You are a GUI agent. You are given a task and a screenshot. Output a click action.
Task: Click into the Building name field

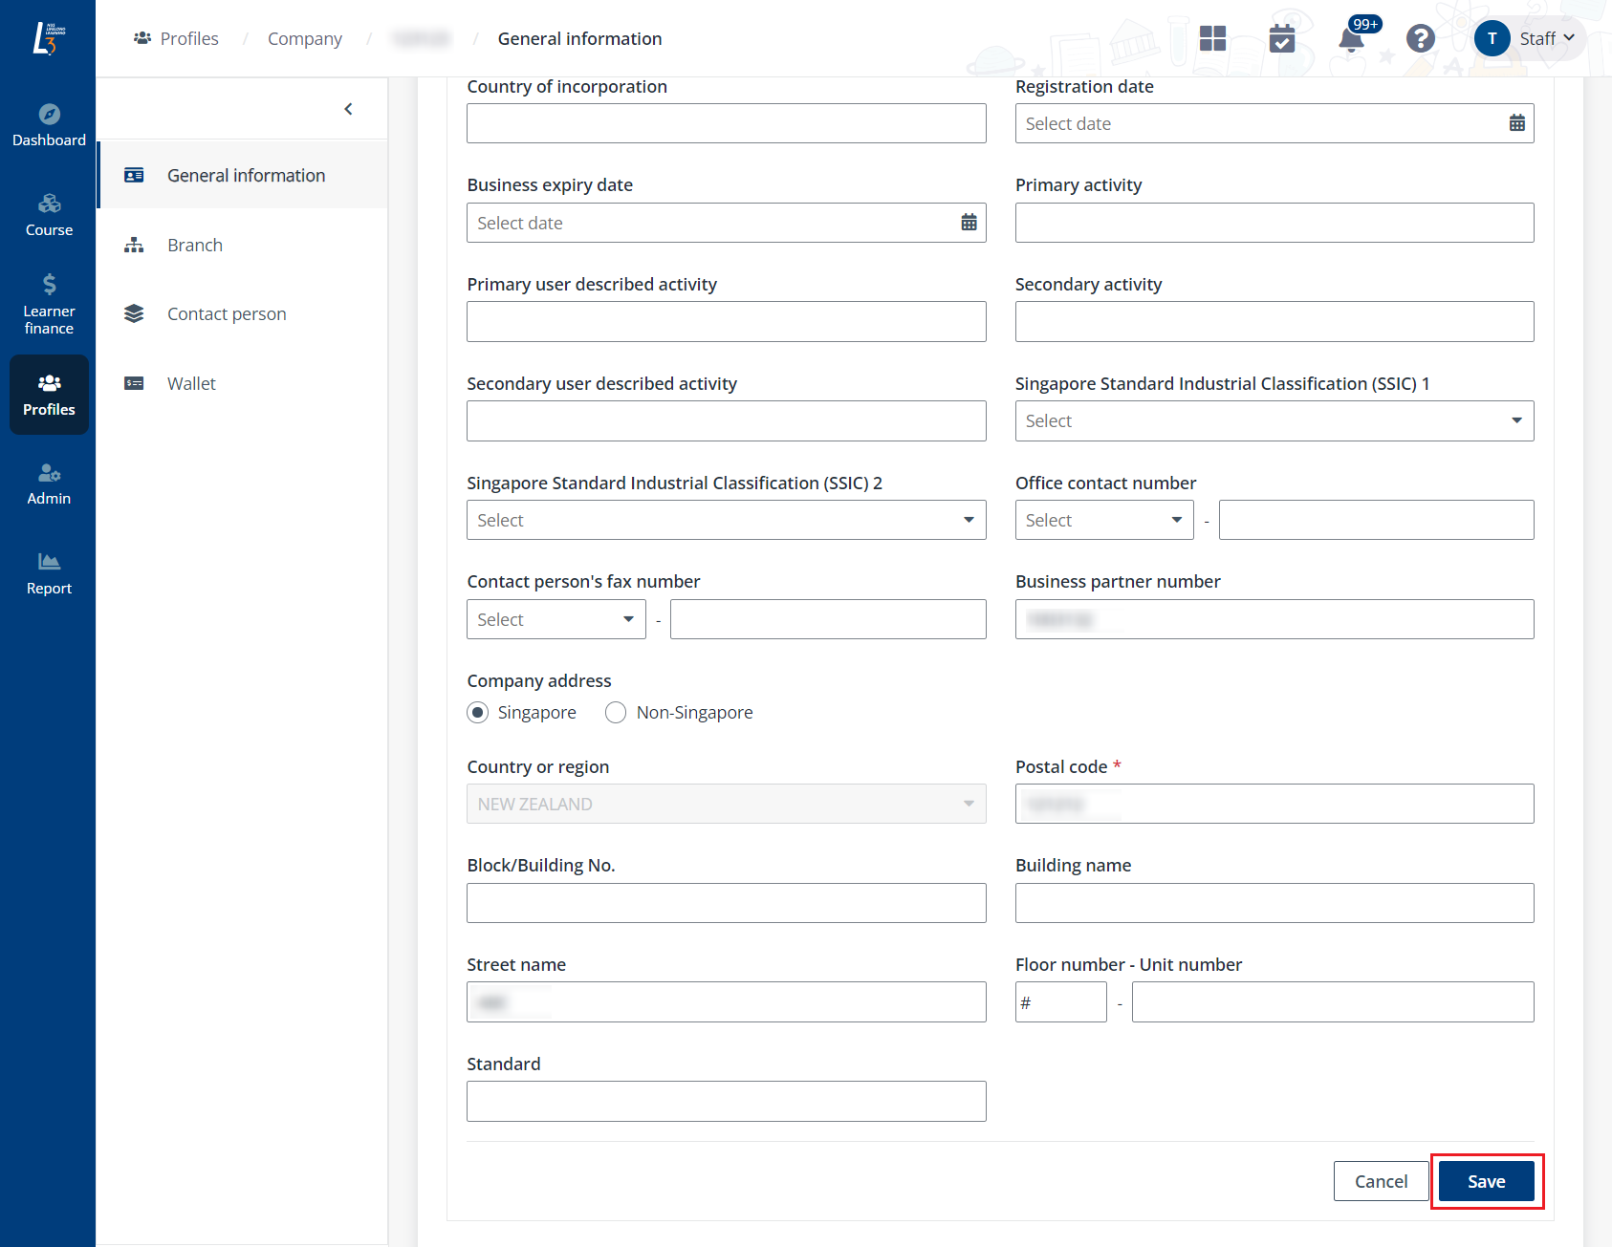(x=1274, y=903)
